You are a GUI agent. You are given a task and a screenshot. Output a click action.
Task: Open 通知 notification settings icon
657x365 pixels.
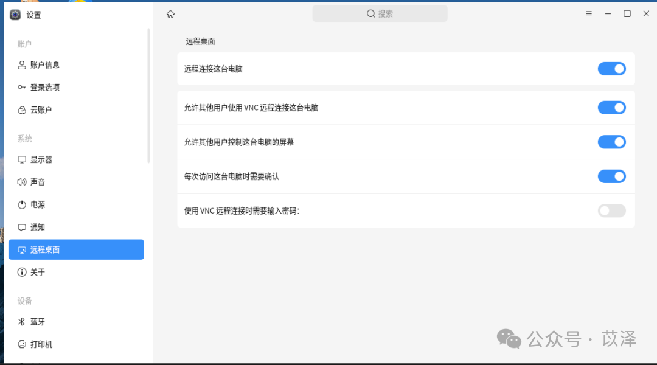click(21, 227)
